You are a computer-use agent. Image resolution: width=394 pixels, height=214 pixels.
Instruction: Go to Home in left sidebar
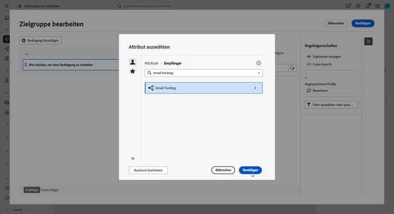[x=7, y=17]
